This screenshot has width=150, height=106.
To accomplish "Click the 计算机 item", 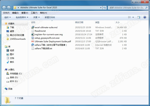I will (x=9, y=70).
